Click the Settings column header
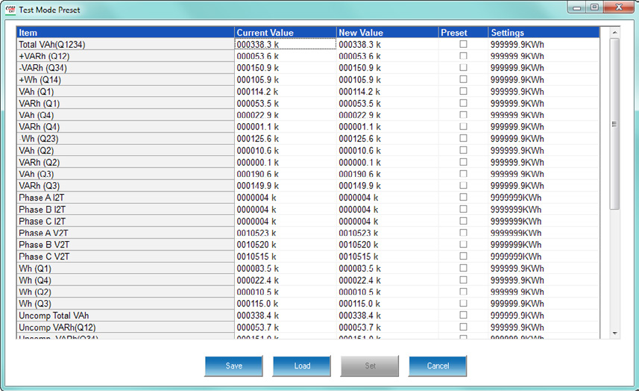Screen dimensions: 639x391 point(544,33)
